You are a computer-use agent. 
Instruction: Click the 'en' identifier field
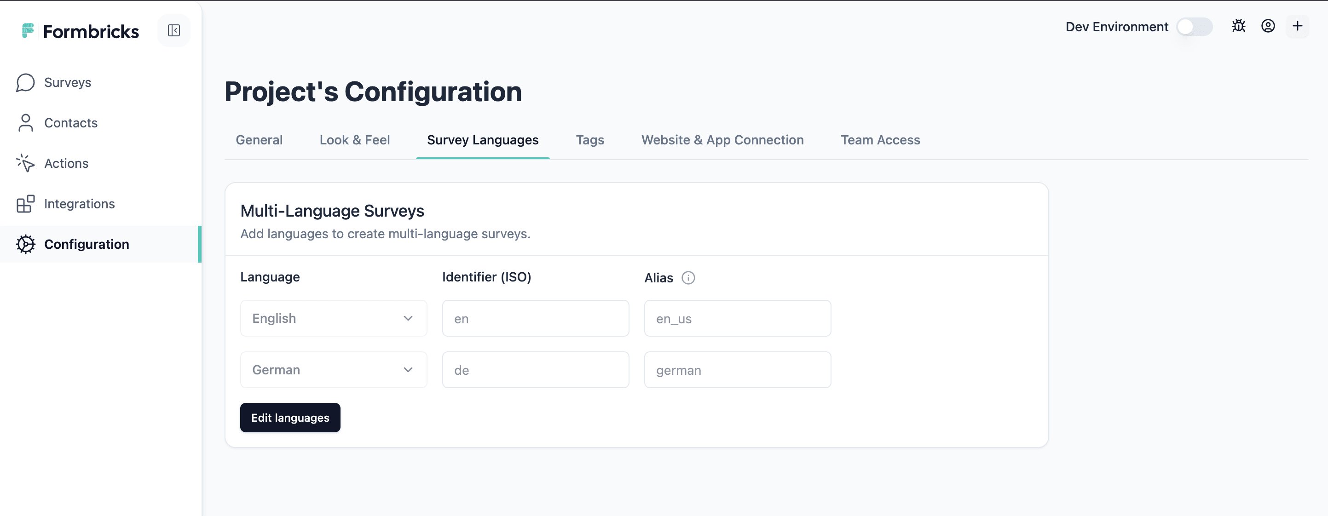point(536,318)
